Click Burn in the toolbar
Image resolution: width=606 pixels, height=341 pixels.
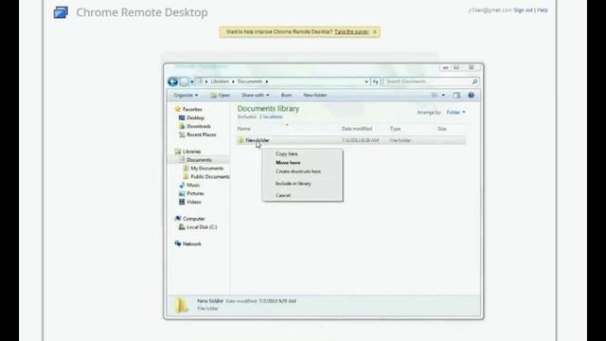pyautogui.click(x=286, y=95)
